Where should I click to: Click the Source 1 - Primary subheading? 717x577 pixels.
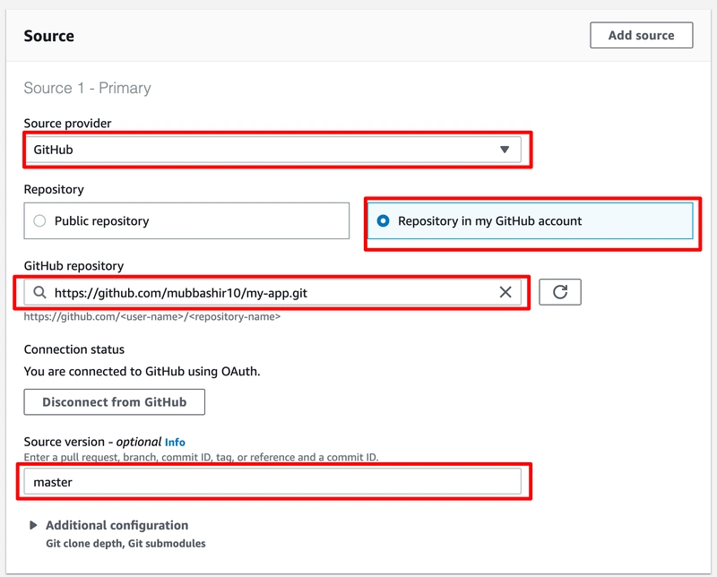[x=87, y=88]
